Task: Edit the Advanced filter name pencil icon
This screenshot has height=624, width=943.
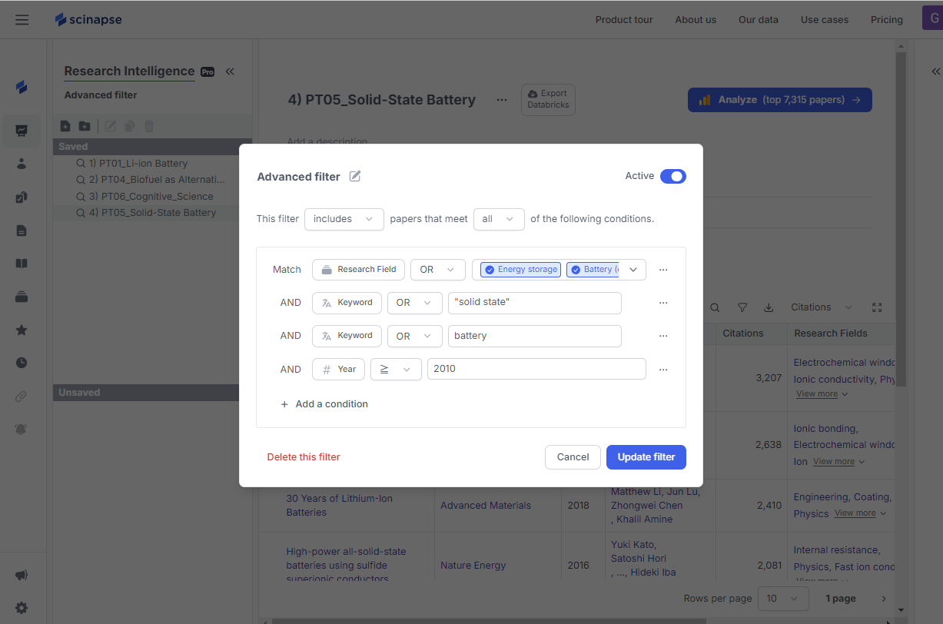Action: (x=355, y=176)
